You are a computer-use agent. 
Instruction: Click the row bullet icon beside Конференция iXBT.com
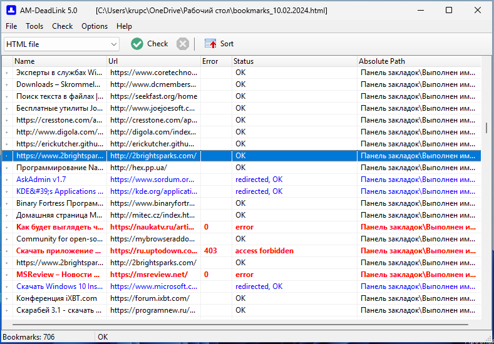click(x=7, y=299)
